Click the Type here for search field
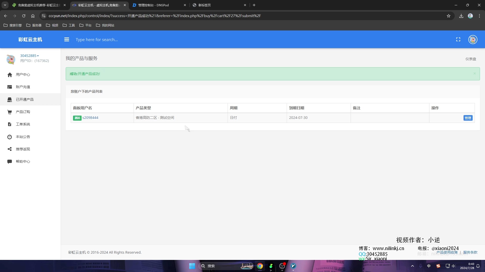Image resolution: width=485 pixels, height=272 pixels. click(x=97, y=40)
